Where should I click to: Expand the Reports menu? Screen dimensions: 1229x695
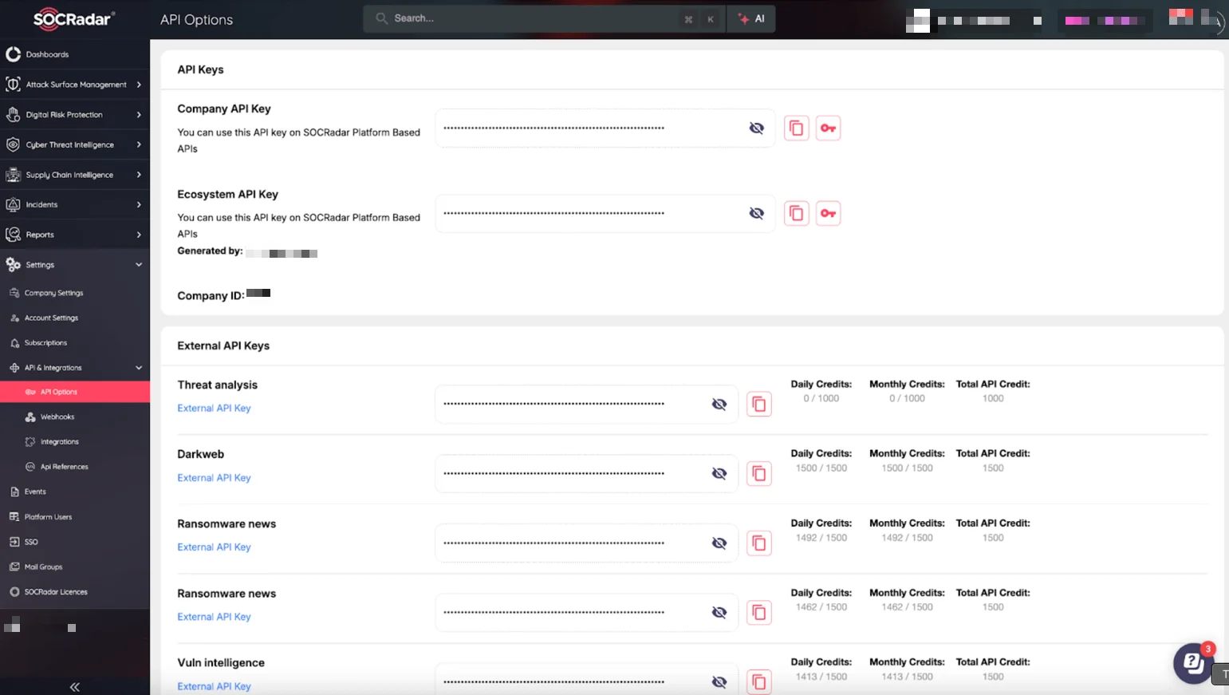pyautogui.click(x=75, y=235)
